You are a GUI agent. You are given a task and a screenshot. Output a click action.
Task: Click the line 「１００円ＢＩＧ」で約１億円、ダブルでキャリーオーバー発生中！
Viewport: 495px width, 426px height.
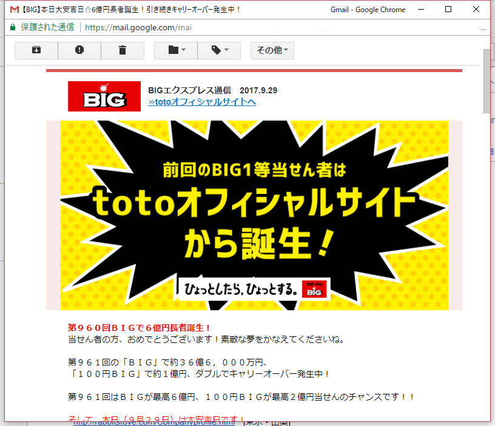[x=199, y=374]
